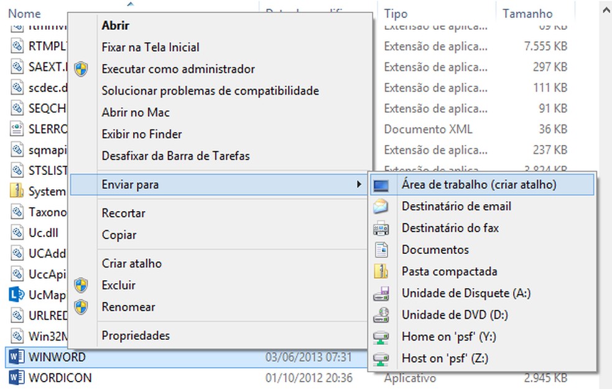
Task: Click the UCAdd dll file icon
Action: tap(16, 253)
